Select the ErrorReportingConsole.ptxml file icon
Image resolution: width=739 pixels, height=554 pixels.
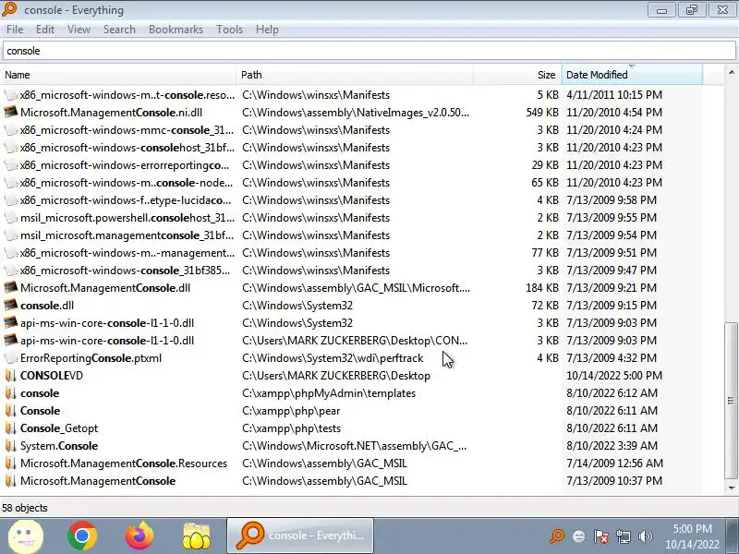click(x=11, y=358)
